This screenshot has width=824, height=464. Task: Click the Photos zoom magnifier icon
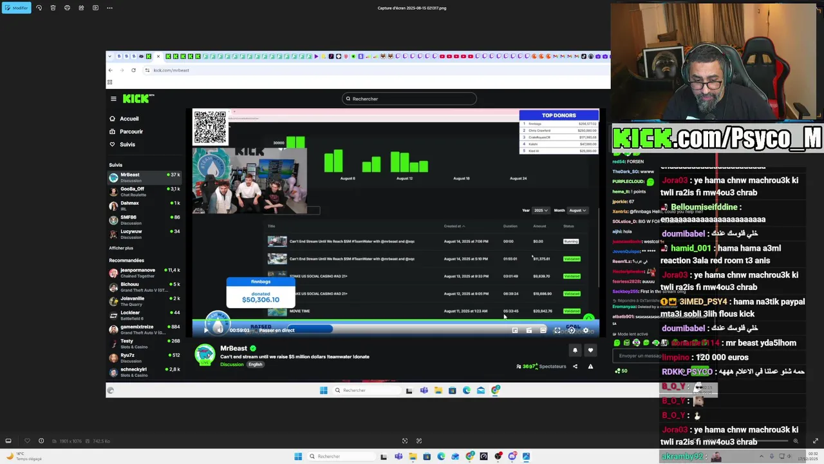pyautogui.click(x=796, y=441)
